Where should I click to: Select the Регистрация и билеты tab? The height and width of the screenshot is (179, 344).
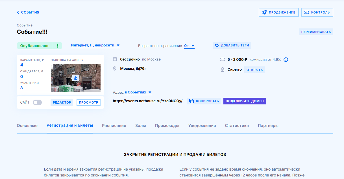point(70,126)
